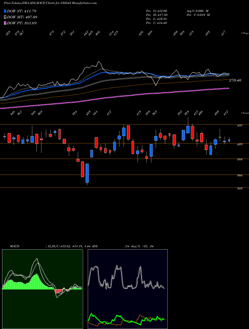Click the 'Pre H: 417.50' high value
The height and width of the screenshot is (329, 249).
(x=156, y=15)
